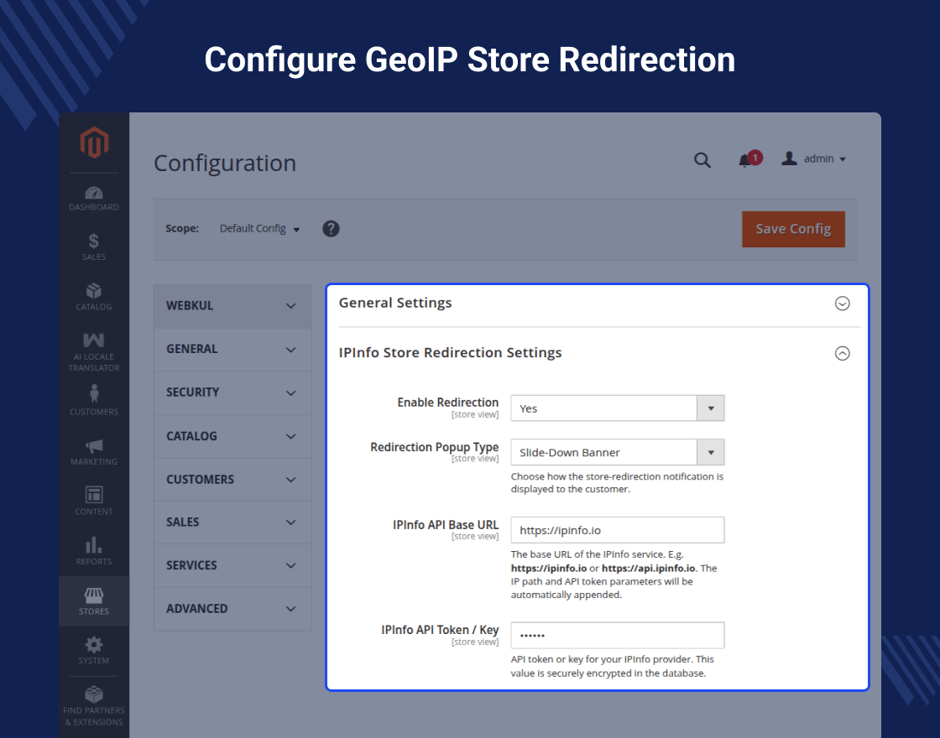Screen dimensions: 940x738
Task: Click the IPInfo API Base URL field
Action: [x=618, y=530]
